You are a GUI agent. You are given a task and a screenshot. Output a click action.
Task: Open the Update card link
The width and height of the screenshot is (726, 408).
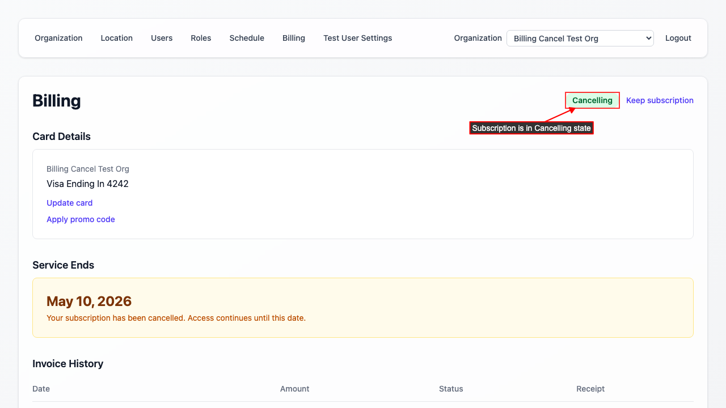tap(69, 203)
